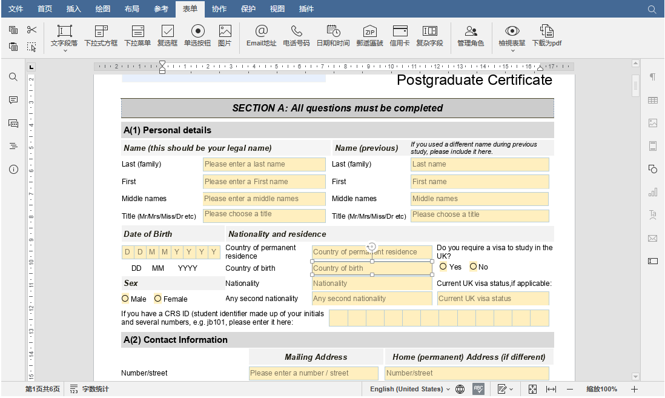Click zoom out minus button
The width and height of the screenshot is (665, 398).
click(x=570, y=389)
